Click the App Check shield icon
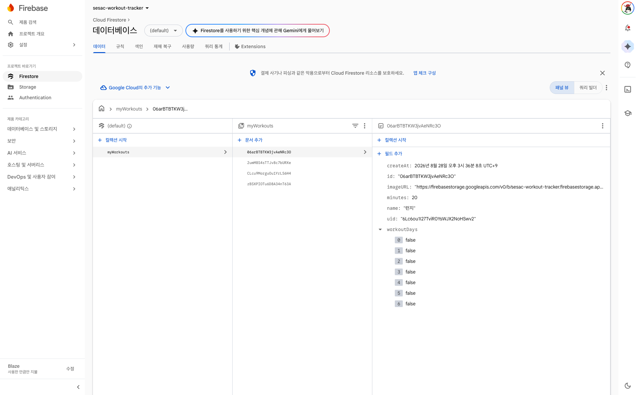The image size is (637, 395). (x=253, y=73)
